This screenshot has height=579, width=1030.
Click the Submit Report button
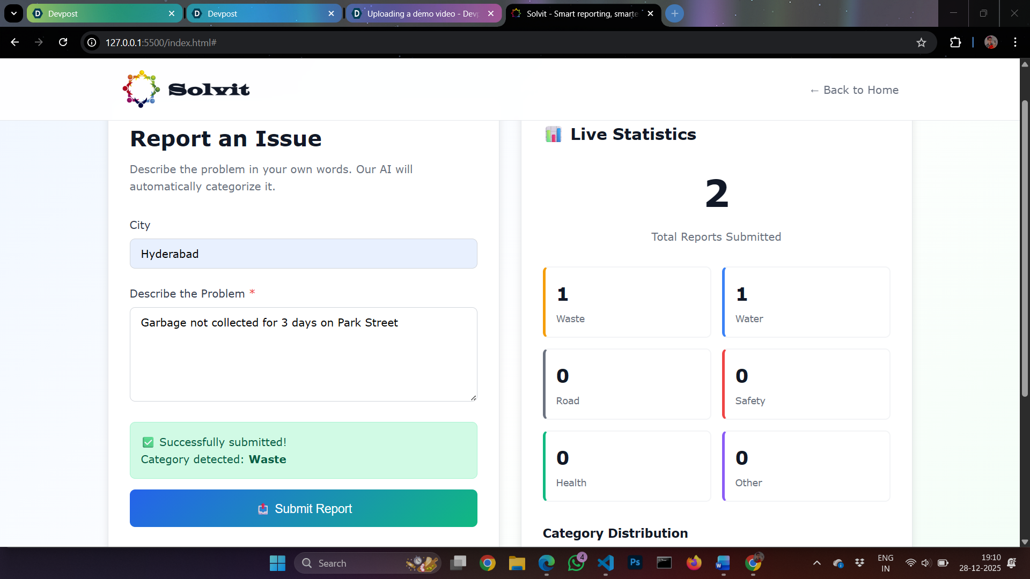click(303, 508)
